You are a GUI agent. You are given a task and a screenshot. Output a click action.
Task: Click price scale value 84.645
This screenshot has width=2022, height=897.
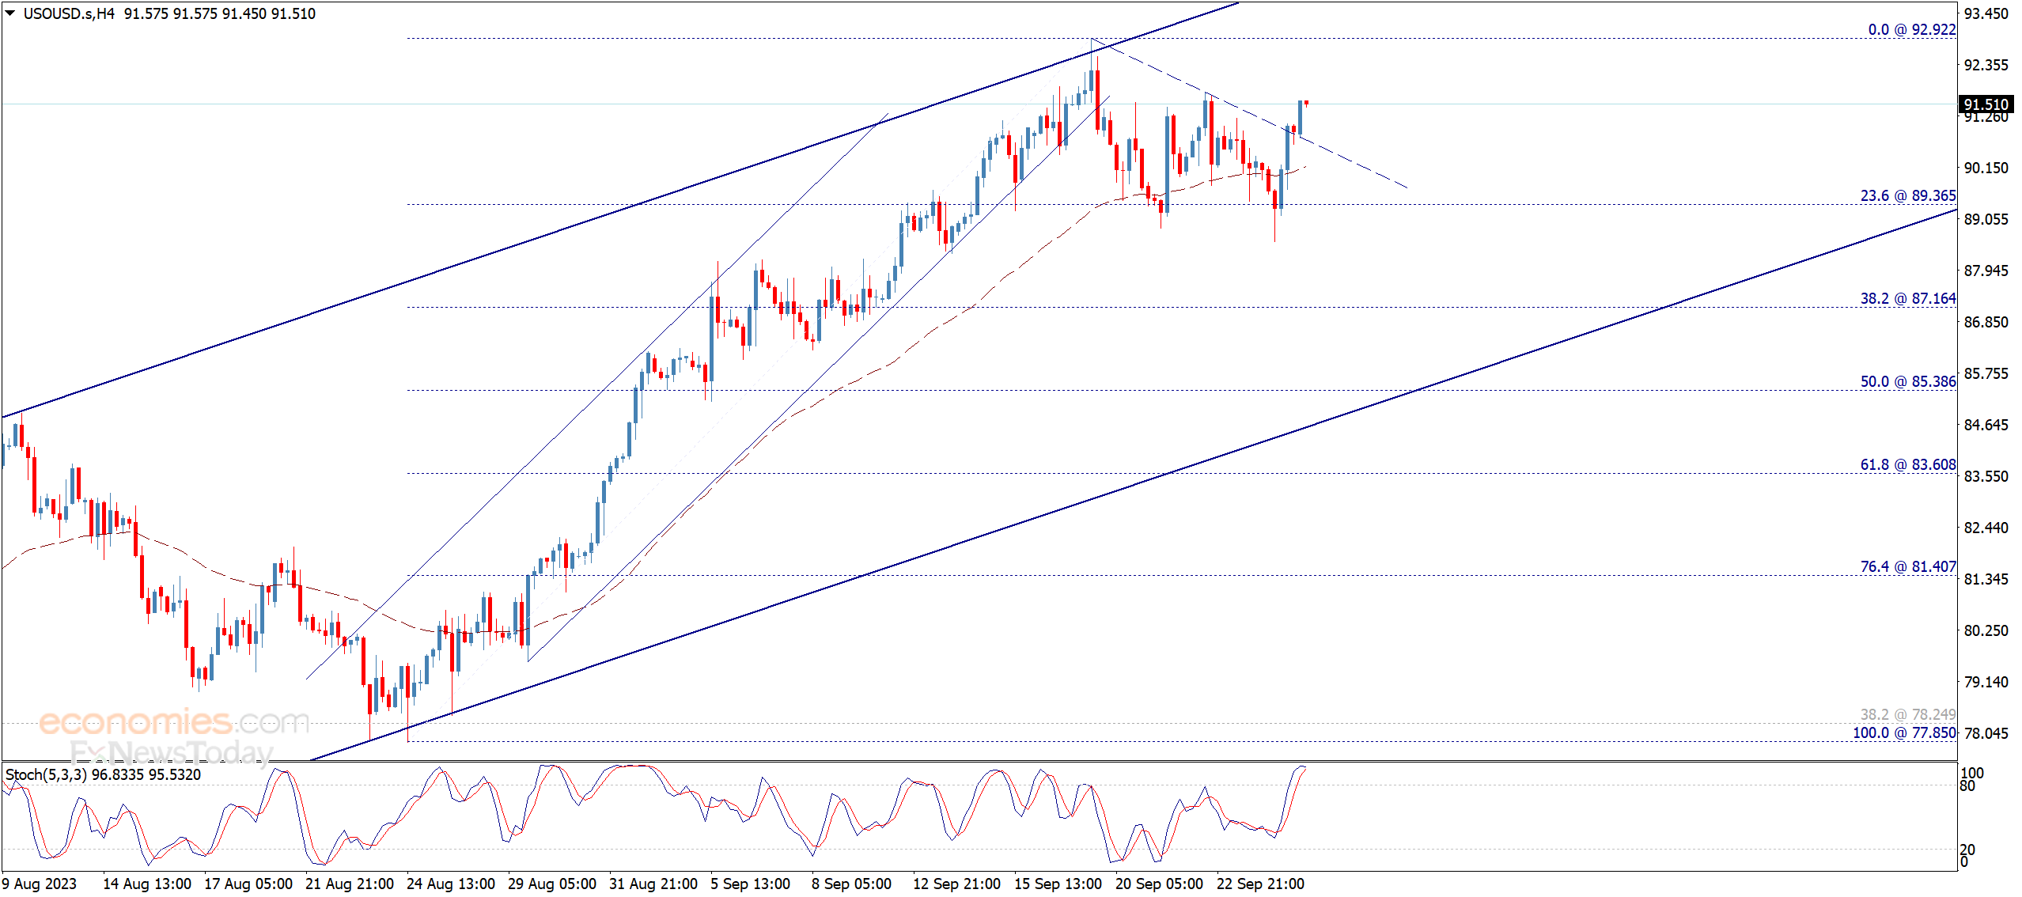[1986, 425]
